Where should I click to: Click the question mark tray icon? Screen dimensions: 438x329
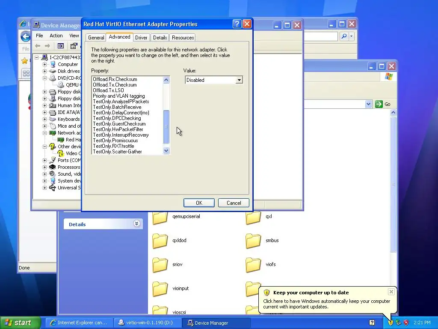(x=372, y=323)
